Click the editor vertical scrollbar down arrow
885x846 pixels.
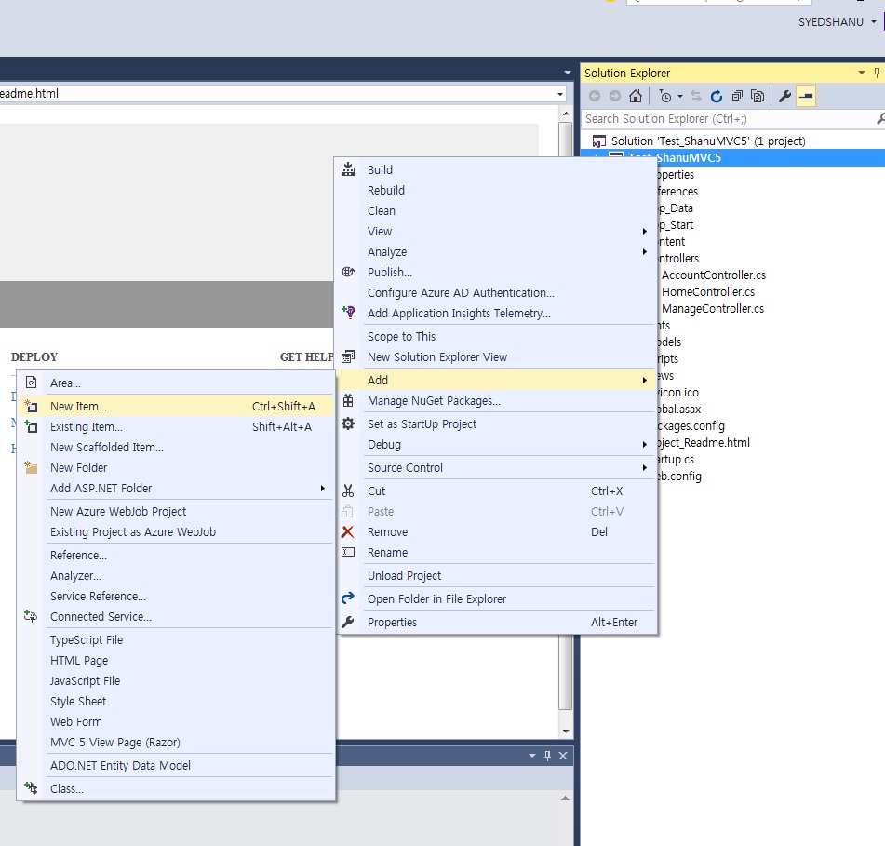566,731
